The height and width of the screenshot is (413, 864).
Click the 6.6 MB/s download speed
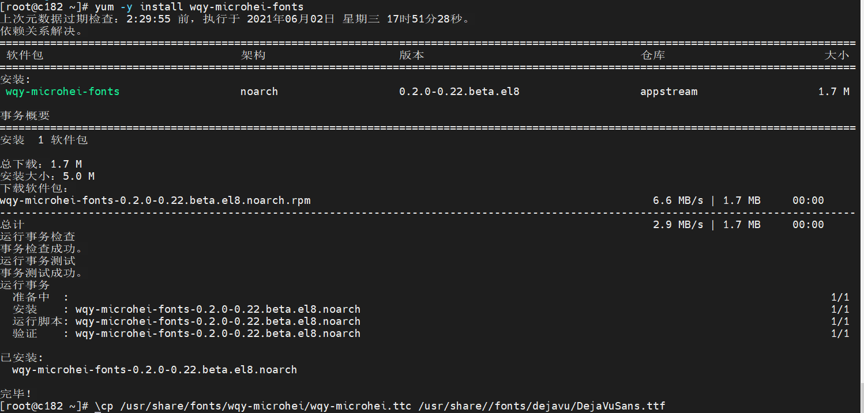tap(678, 200)
